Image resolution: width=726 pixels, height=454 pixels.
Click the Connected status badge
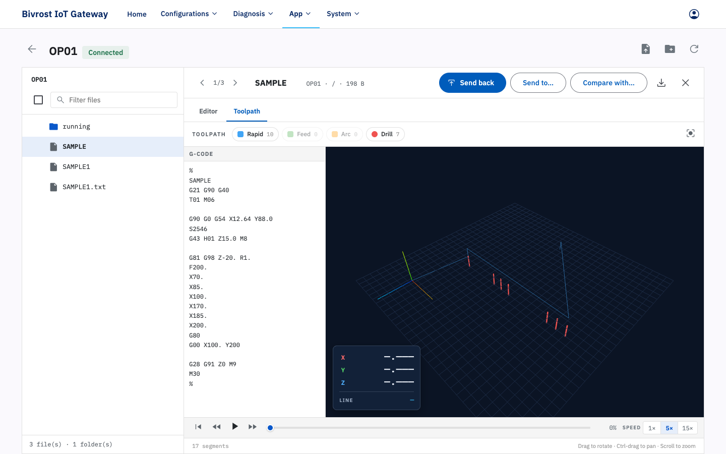pos(105,52)
